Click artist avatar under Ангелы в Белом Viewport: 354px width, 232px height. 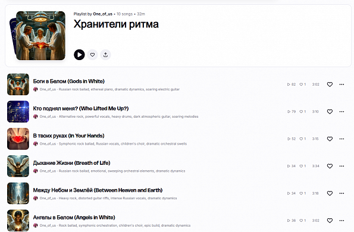[x=36, y=225]
